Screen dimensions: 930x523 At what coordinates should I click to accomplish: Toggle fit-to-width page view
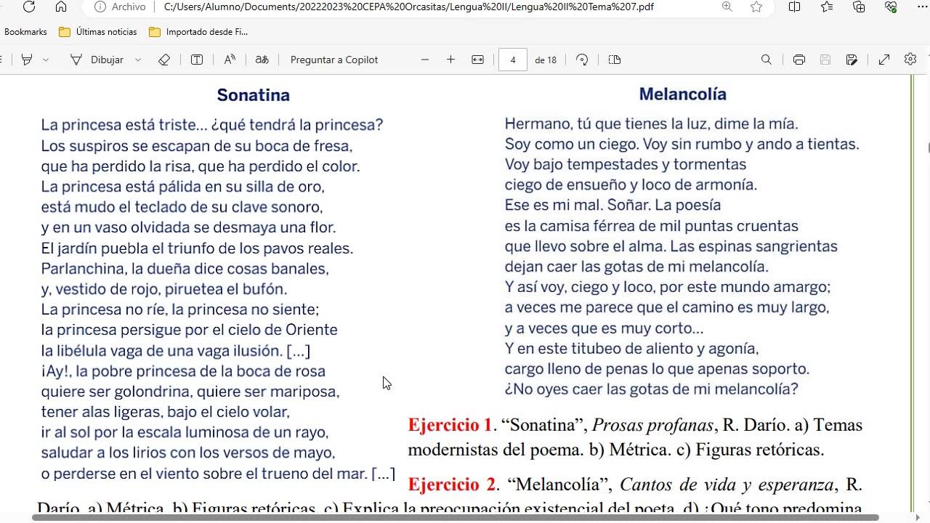[477, 60]
